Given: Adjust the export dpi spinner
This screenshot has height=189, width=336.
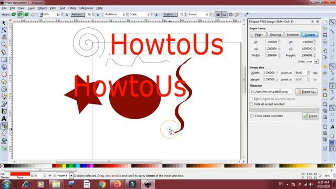Looking at the screenshot, I should click(x=309, y=73).
